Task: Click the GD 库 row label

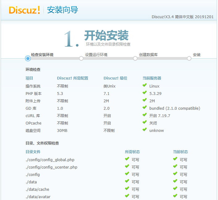Action: (31, 108)
